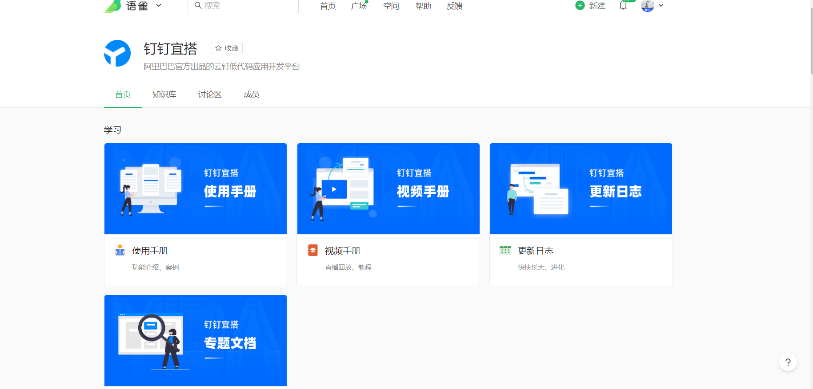
Task: Click the 快快长大、进化 description text
Action: pos(541,267)
